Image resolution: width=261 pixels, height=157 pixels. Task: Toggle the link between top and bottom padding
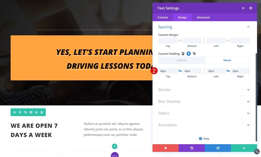180,71
